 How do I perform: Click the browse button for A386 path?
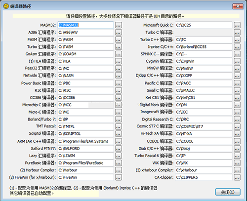[x=119, y=33]
